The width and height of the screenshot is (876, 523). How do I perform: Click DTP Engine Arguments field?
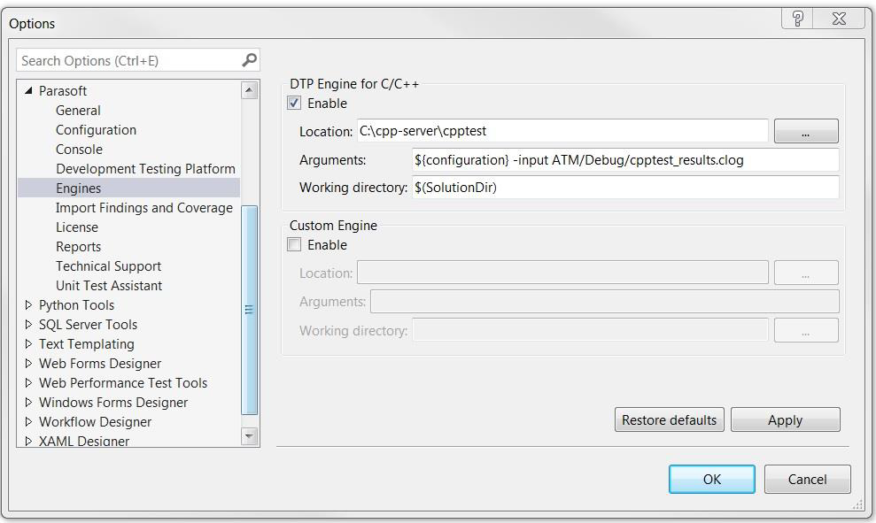coord(625,160)
